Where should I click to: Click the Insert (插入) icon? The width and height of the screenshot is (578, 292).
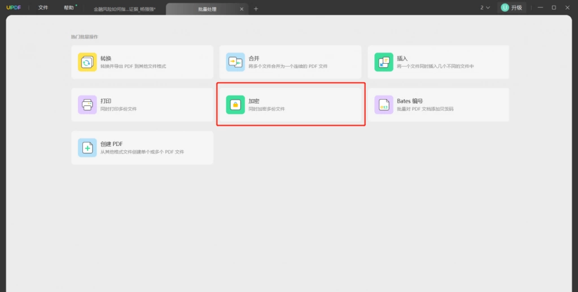384,62
